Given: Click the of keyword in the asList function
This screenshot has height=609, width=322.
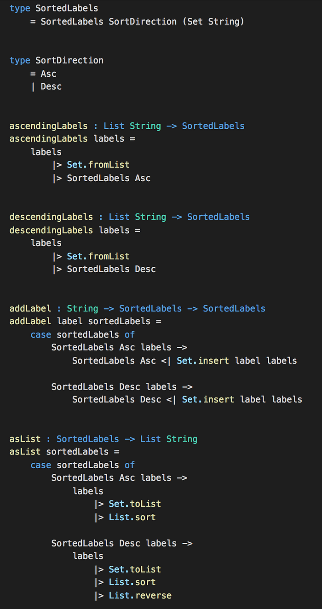Looking at the screenshot, I should click(x=130, y=465).
